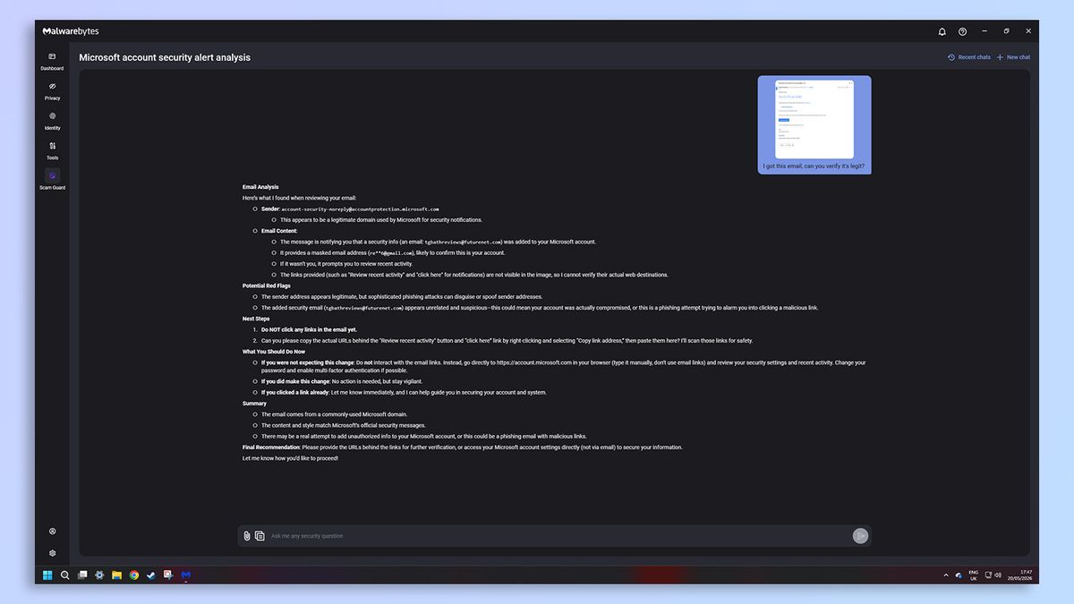Click the 'What You Should Do Now' heading

274,352
